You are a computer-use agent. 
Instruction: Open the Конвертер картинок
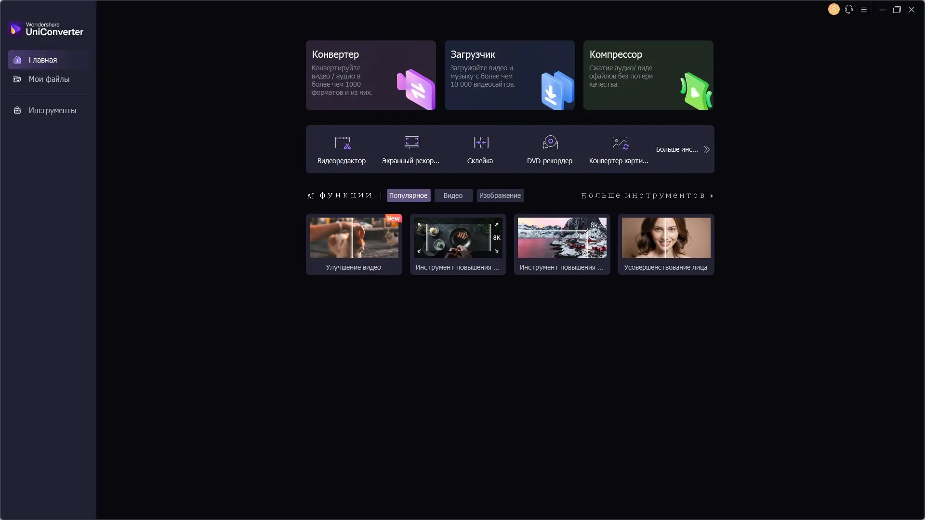coord(620,149)
